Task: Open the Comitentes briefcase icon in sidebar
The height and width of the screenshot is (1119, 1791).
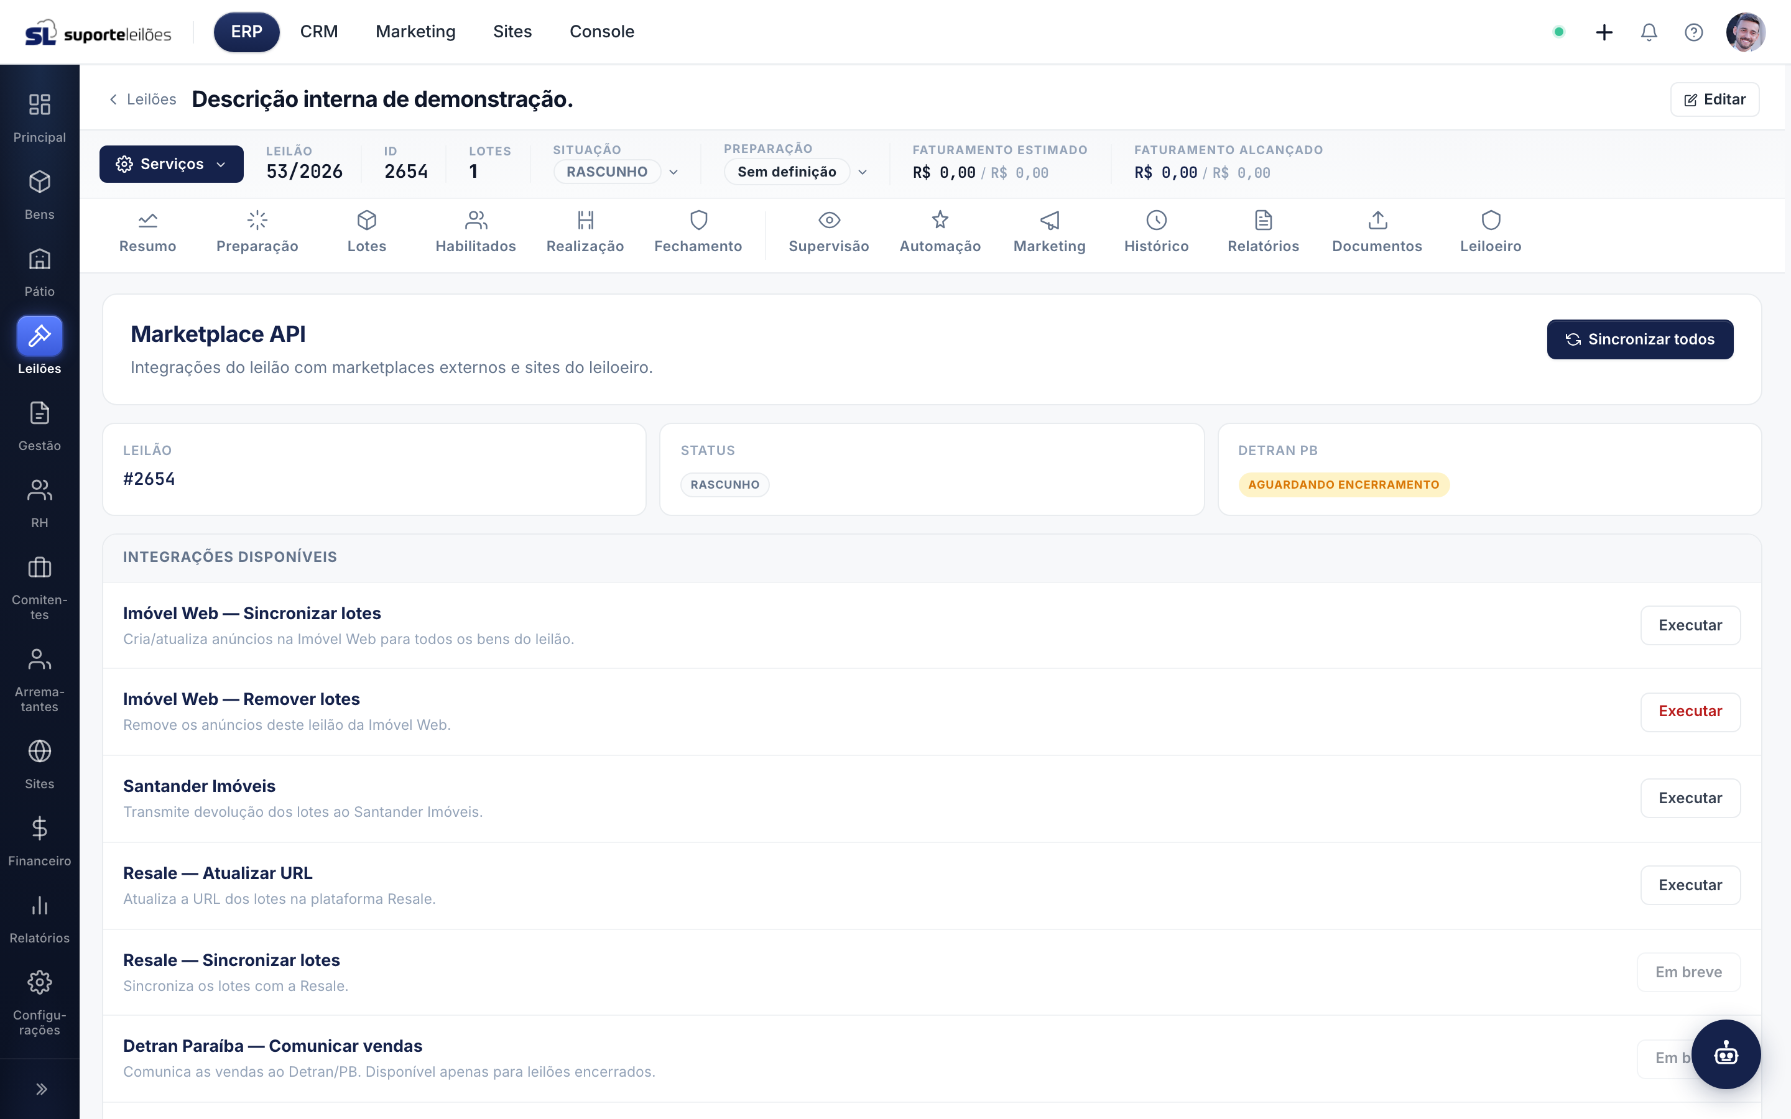Action: (x=39, y=567)
